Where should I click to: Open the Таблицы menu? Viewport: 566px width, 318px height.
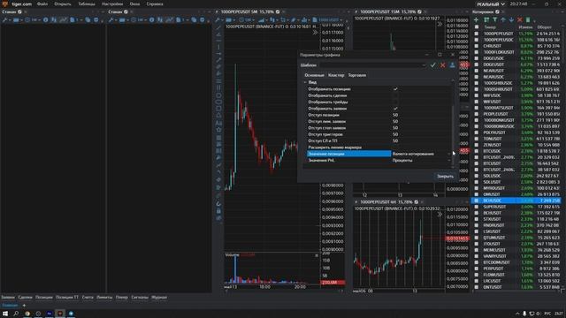tap(87, 4)
